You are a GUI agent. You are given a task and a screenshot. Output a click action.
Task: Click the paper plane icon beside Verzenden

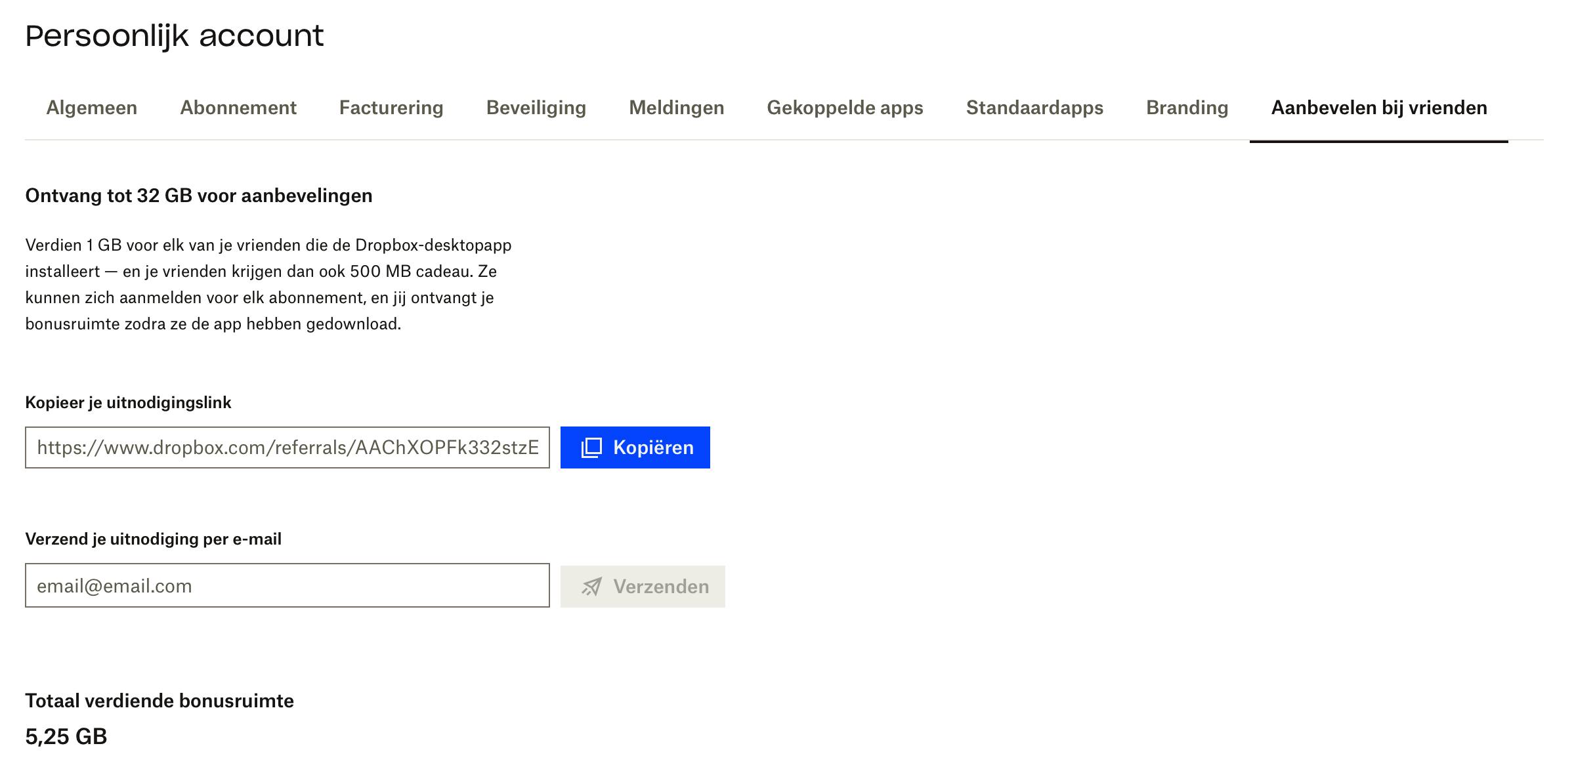[x=591, y=587]
